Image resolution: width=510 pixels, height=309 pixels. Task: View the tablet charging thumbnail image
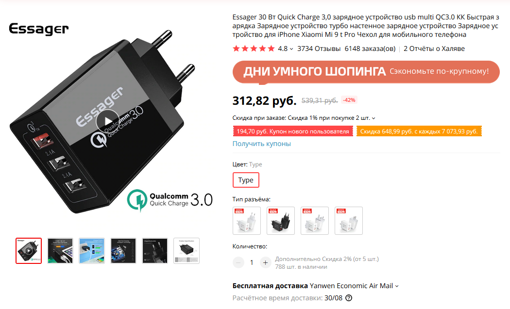coord(60,250)
